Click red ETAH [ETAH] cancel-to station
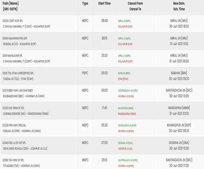Image resolution: width=204 pixels, height=169 pixels. pyautogui.click(x=123, y=79)
